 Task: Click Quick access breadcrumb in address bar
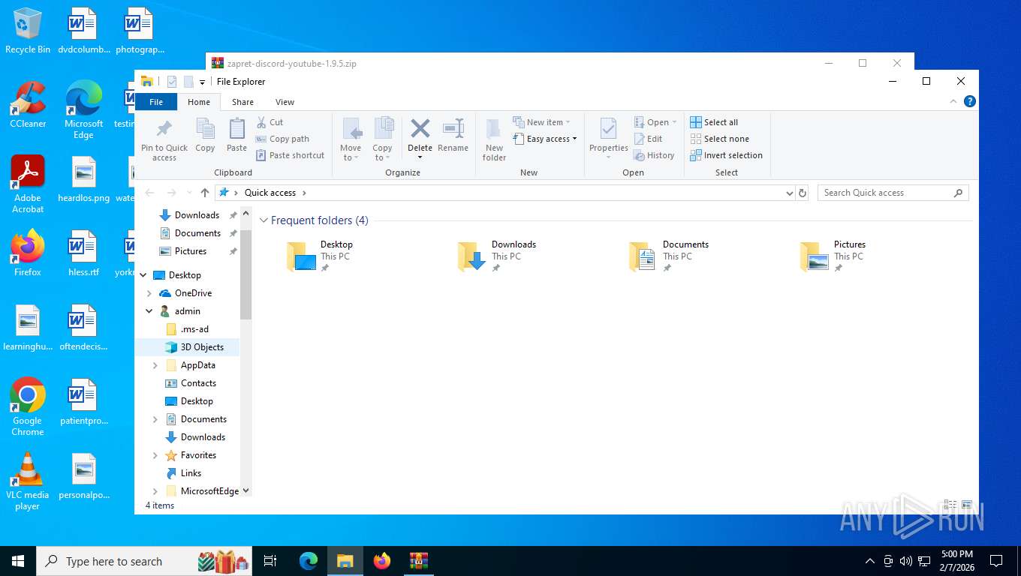(x=270, y=193)
